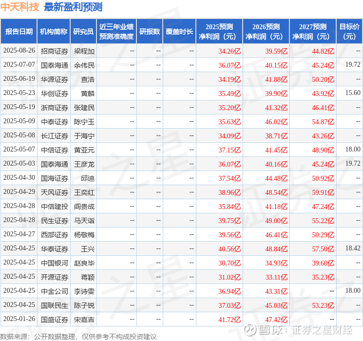
Task: Click the 2025预测净利润 column header
Action: tap(219, 32)
